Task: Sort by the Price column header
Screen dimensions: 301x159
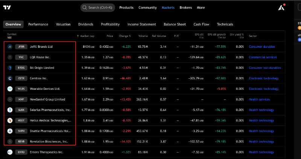Action: click(x=109, y=36)
